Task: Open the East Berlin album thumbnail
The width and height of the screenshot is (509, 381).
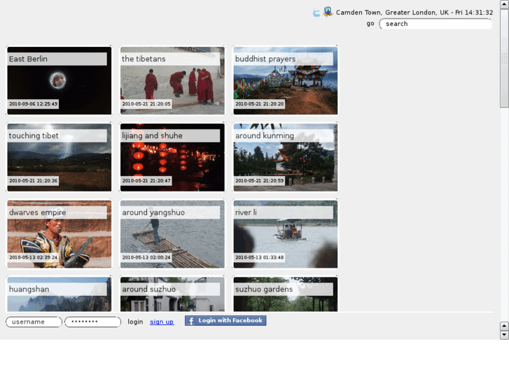Action: (60, 81)
